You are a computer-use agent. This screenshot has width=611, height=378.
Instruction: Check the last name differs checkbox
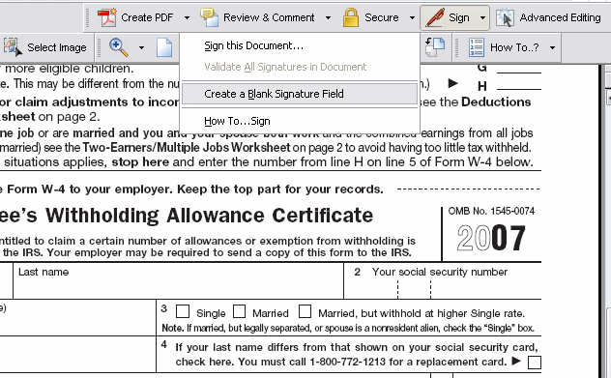(x=535, y=362)
